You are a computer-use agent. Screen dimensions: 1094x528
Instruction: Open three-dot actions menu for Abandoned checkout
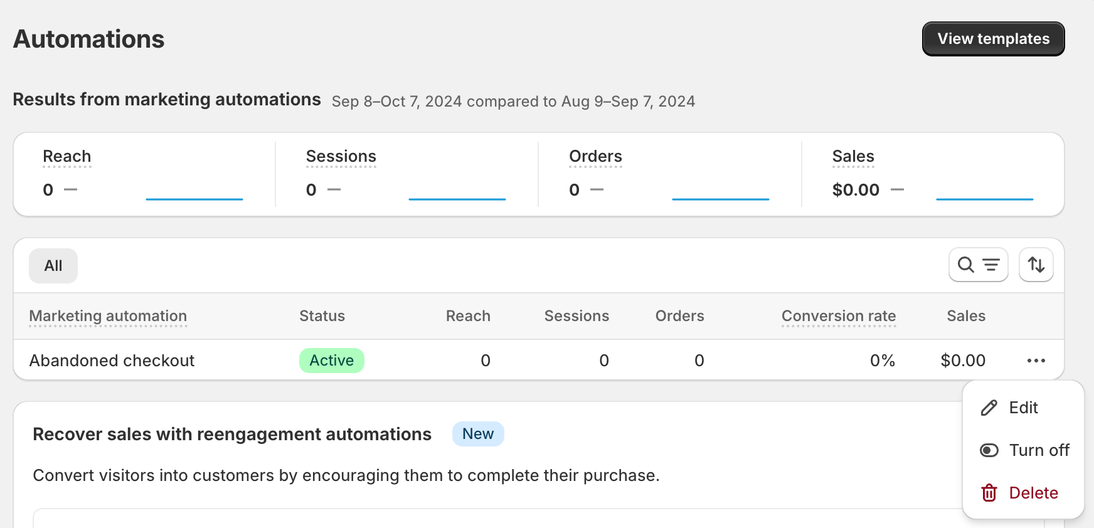click(x=1036, y=361)
